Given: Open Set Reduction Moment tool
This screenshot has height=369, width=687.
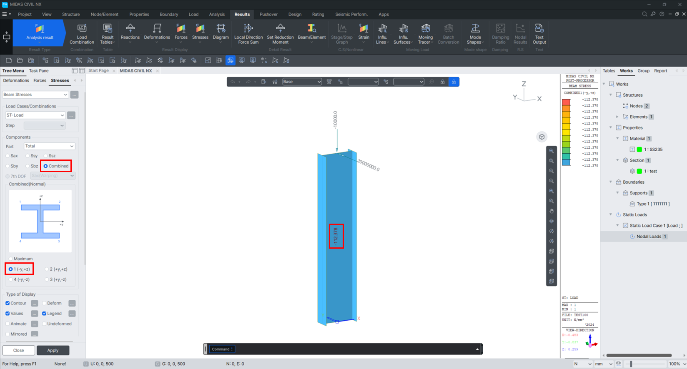Looking at the screenshot, I should (x=280, y=34).
